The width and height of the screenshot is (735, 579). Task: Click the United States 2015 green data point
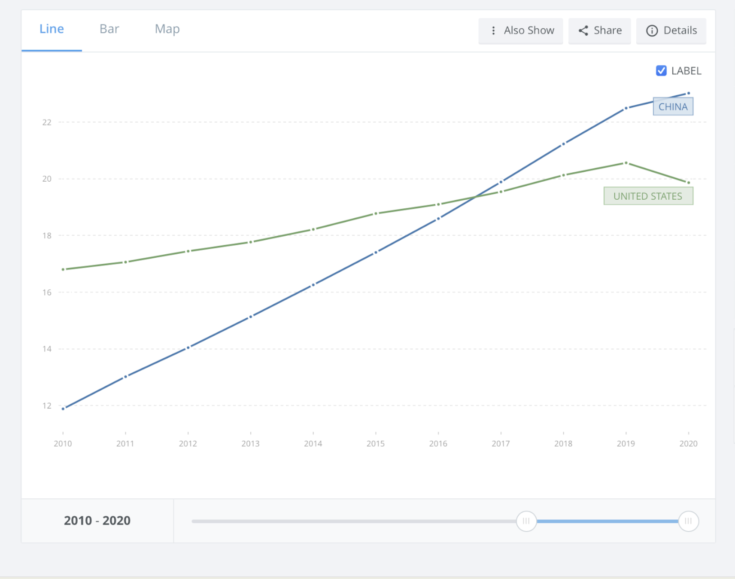click(x=376, y=213)
